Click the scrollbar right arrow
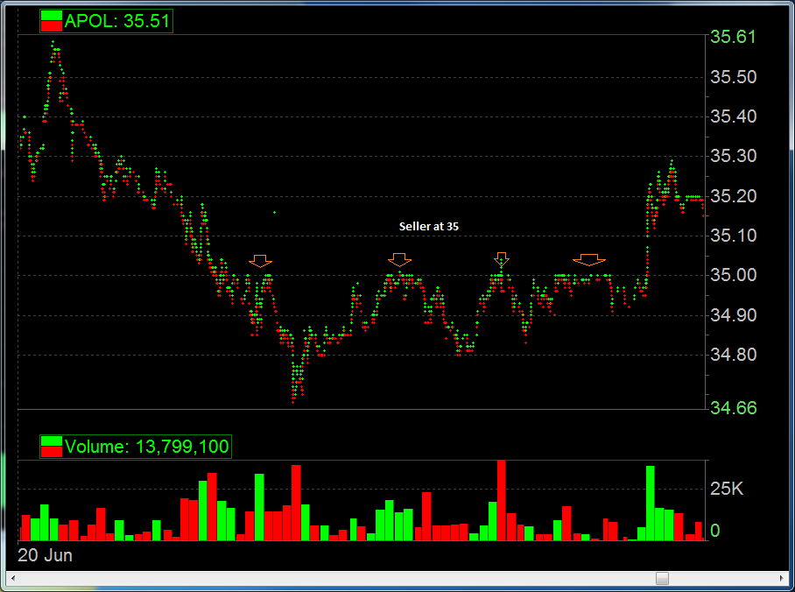Image resolution: width=795 pixels, height=592 pixels. click(x=781, y=578)
